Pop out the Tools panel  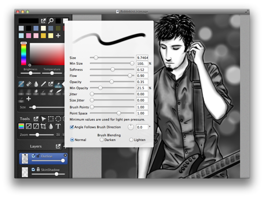coord(36,119)
